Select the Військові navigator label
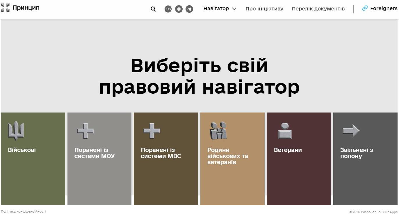 pyautogui.click(x=22, y=150)
